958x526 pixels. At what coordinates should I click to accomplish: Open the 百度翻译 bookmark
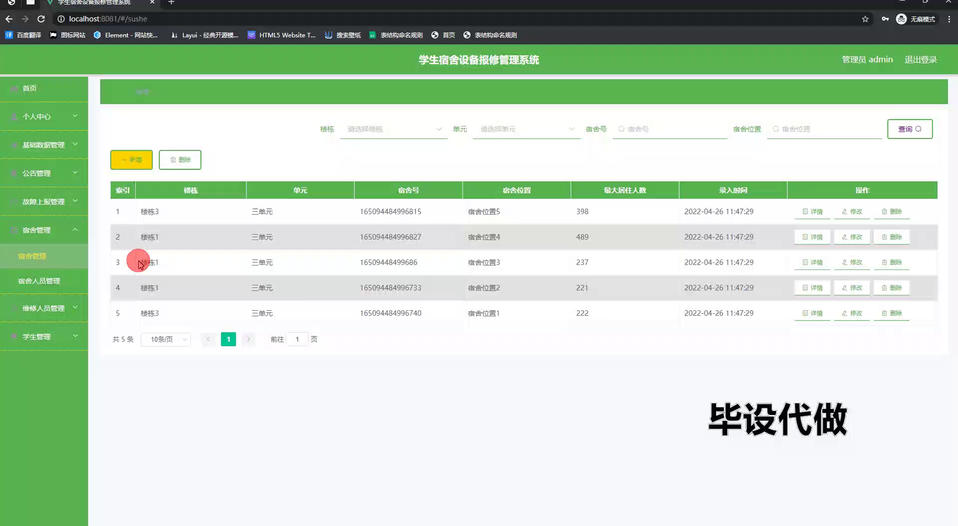[x=23, y=35]
